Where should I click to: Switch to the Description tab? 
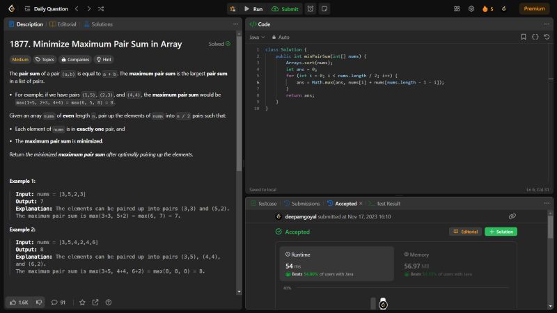pyautogui.click(x=26, y=24)
